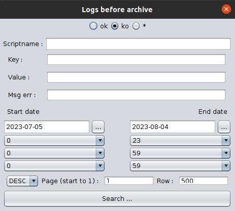Click the Scriptname text field
235x211 pixels.
[138, 44]
